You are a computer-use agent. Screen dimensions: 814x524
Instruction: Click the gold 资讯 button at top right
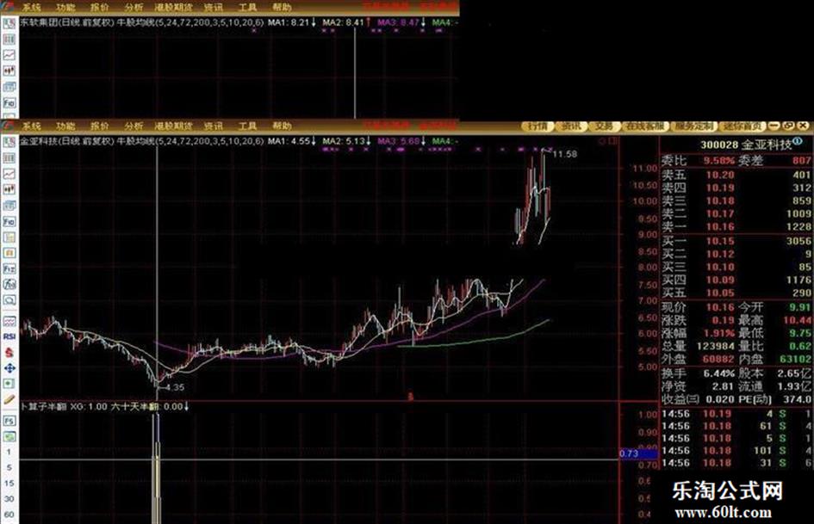571,126
